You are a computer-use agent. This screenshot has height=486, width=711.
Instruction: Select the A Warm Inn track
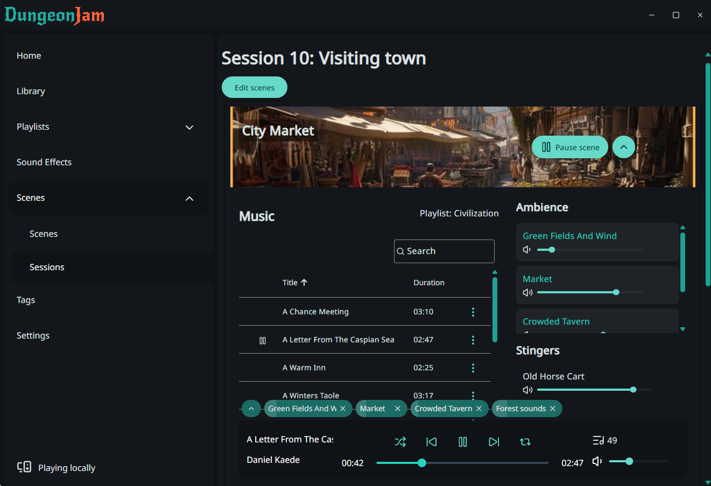pyautogui.click(x=304, y=368)
